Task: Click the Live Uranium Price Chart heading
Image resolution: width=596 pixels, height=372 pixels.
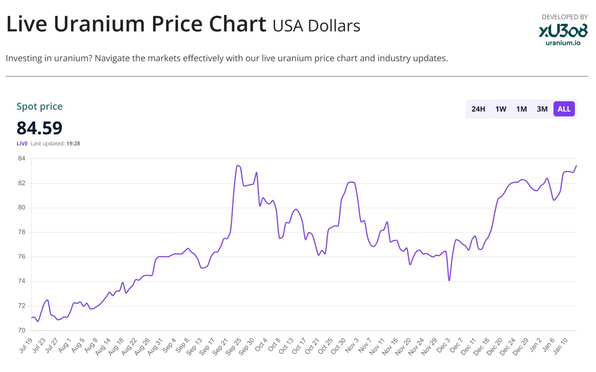Action: [136, 24]
